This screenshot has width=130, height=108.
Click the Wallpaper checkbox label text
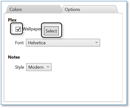coord(32,29)
